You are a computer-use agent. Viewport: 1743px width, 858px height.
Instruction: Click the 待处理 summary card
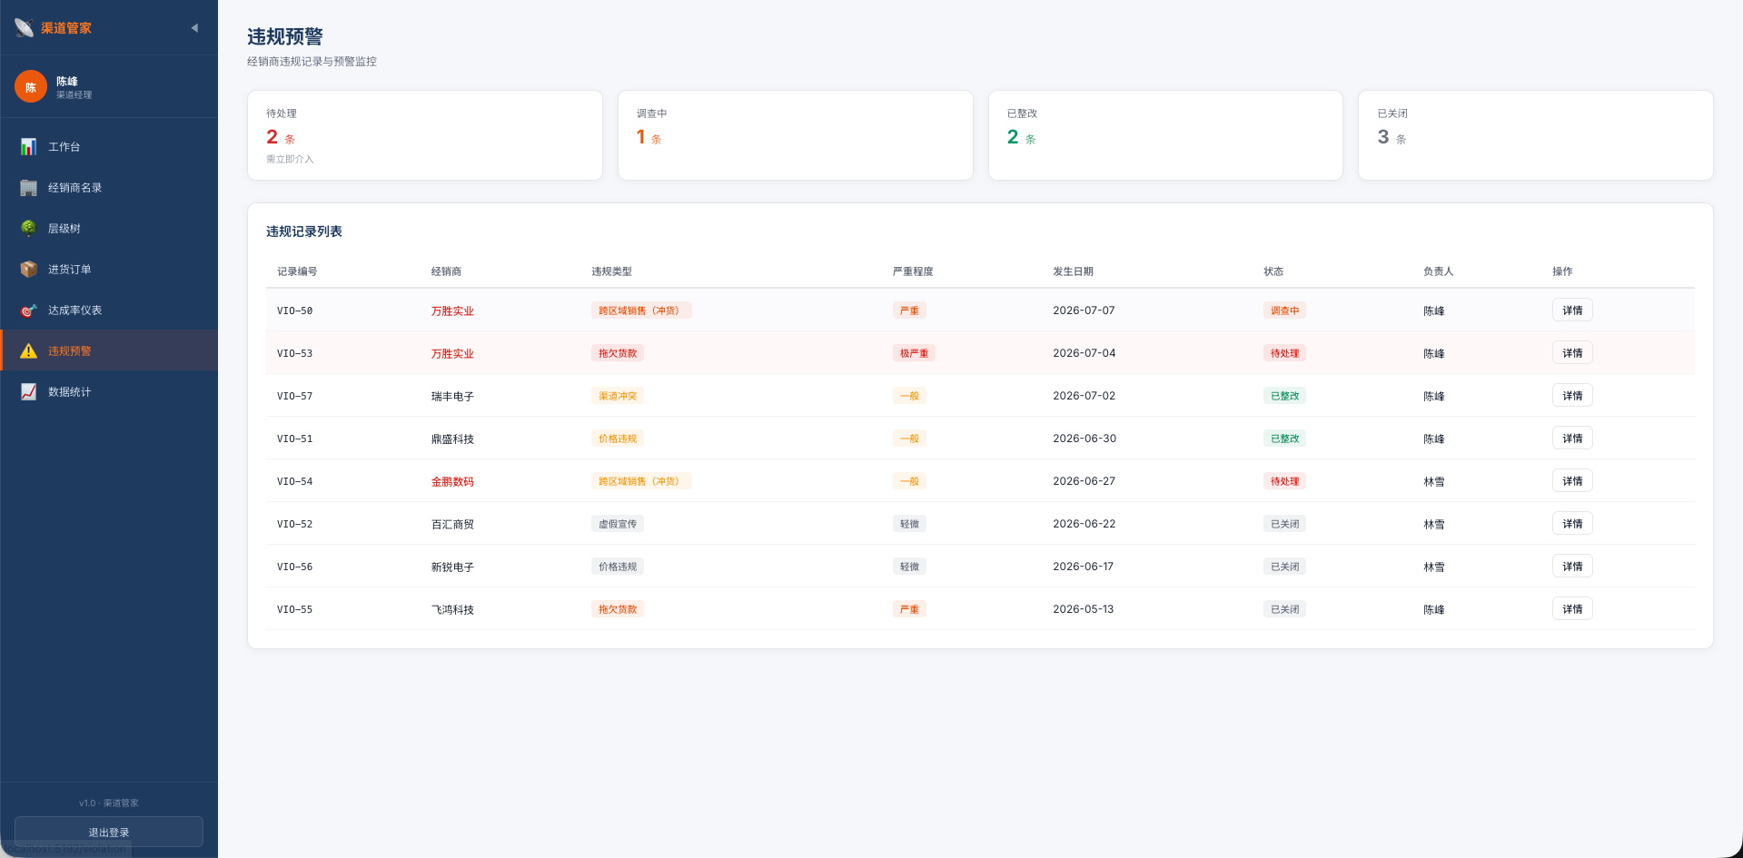coord(425,135)
